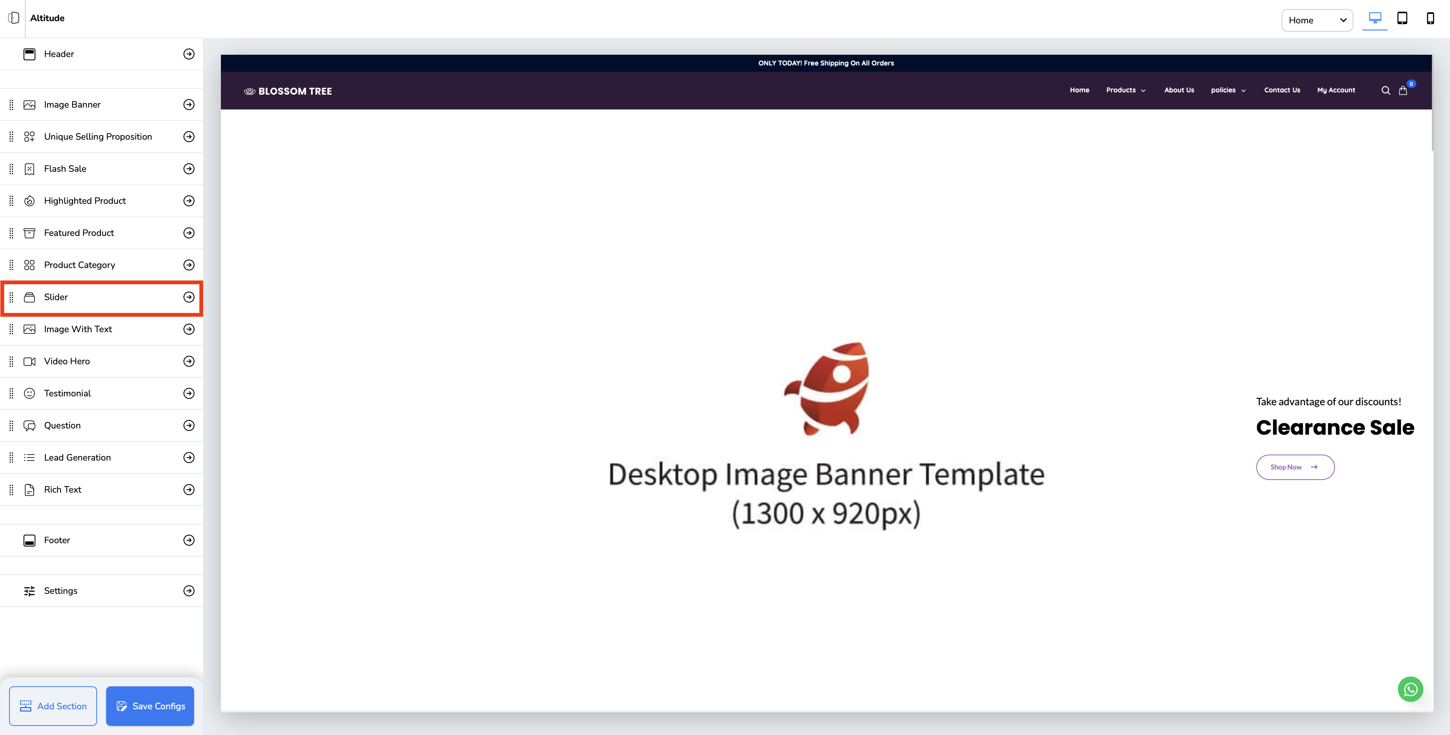Grab the Flash Sale drag handle
The width and height of the screenshot is (1450, 735).
click(11, 169)
